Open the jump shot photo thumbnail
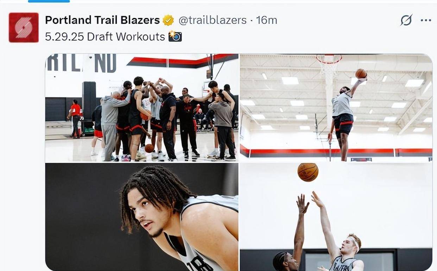This screenshot has width=437, height=271. (336, 217)
